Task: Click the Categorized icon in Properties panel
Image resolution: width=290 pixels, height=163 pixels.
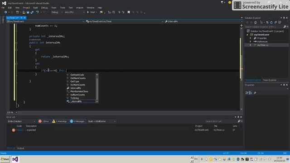Action: click(246, 93)
